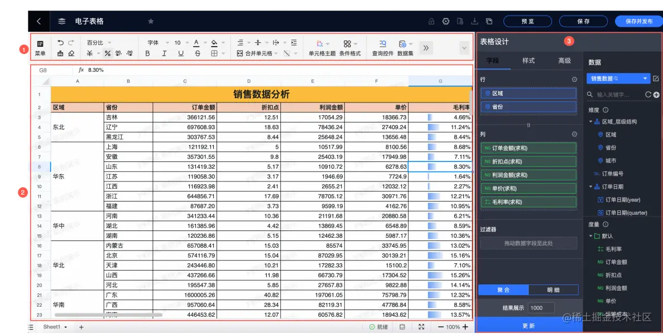The image size is (663, 334).
Task: Toggle bold formatting
Action: coord(147,53)
